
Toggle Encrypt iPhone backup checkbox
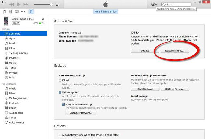coord(63,104)
